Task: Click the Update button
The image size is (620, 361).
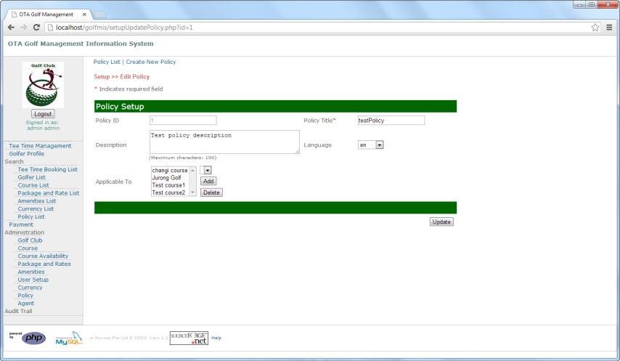Action: tap(441, 222)
